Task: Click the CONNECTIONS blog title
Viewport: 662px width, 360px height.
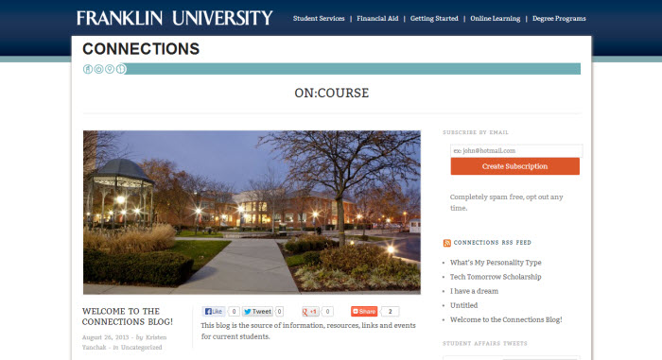Action: pos(141,49)
